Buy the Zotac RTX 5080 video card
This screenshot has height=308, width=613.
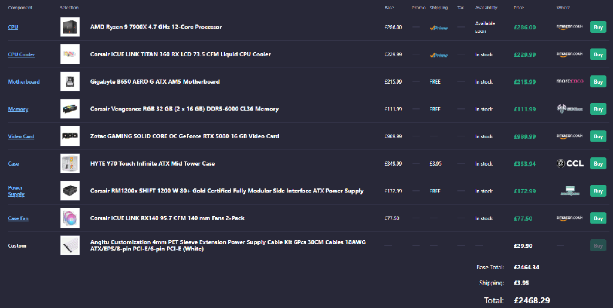tap(598, 136)
